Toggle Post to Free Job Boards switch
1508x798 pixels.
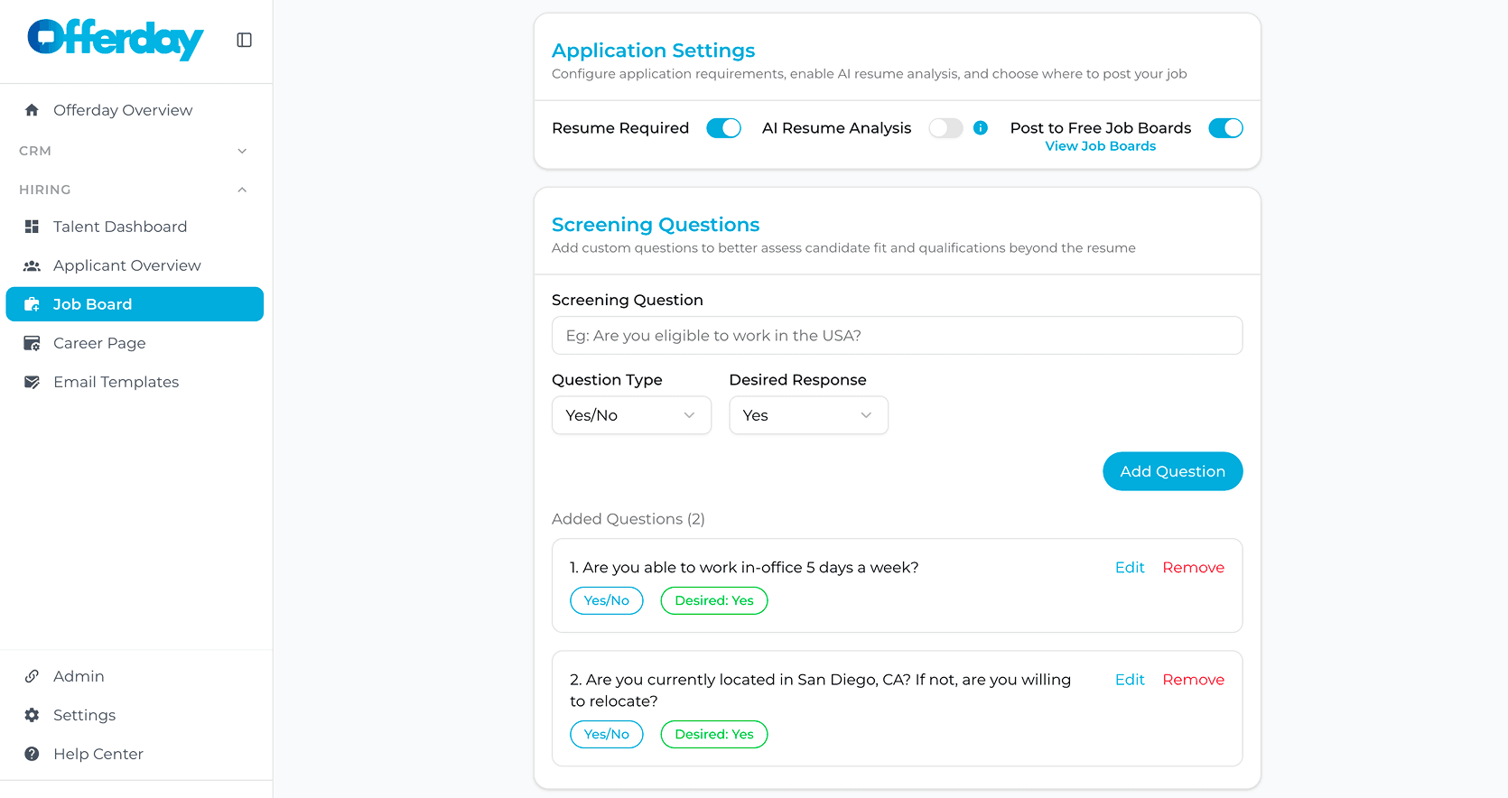1225,128
